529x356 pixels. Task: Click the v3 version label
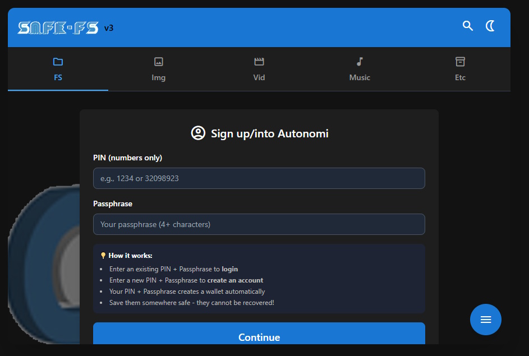click(109, 28)
